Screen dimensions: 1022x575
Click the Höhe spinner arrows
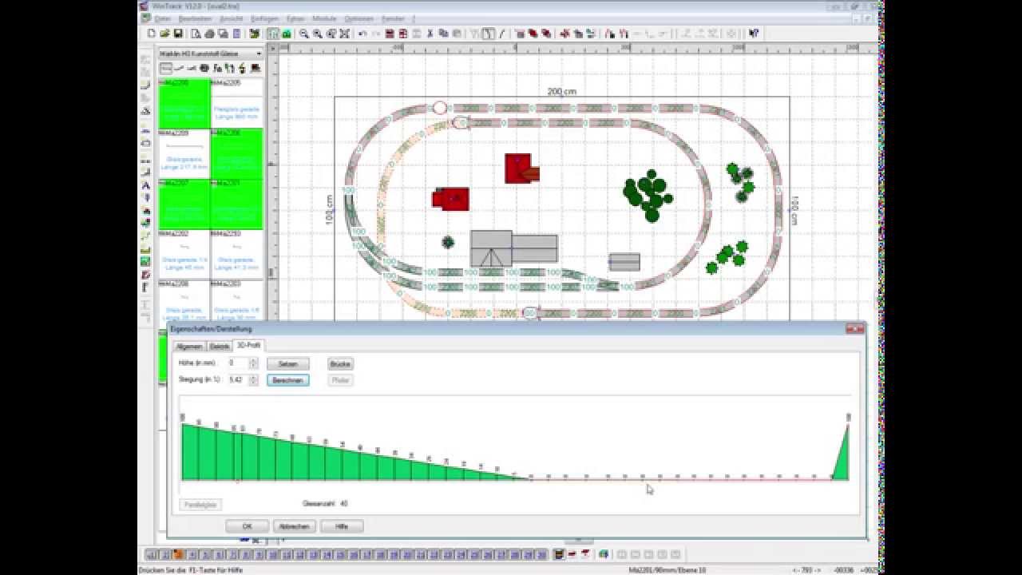(x=253, y=363)
